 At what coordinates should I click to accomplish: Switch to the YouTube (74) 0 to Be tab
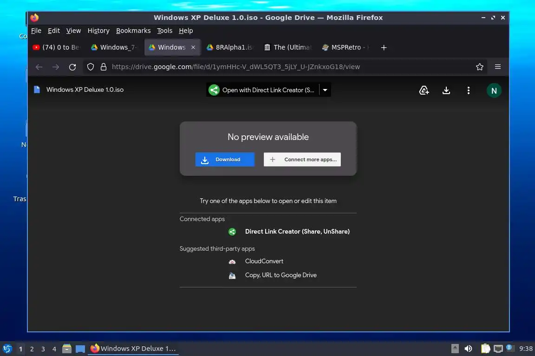[x=57, y=47]
